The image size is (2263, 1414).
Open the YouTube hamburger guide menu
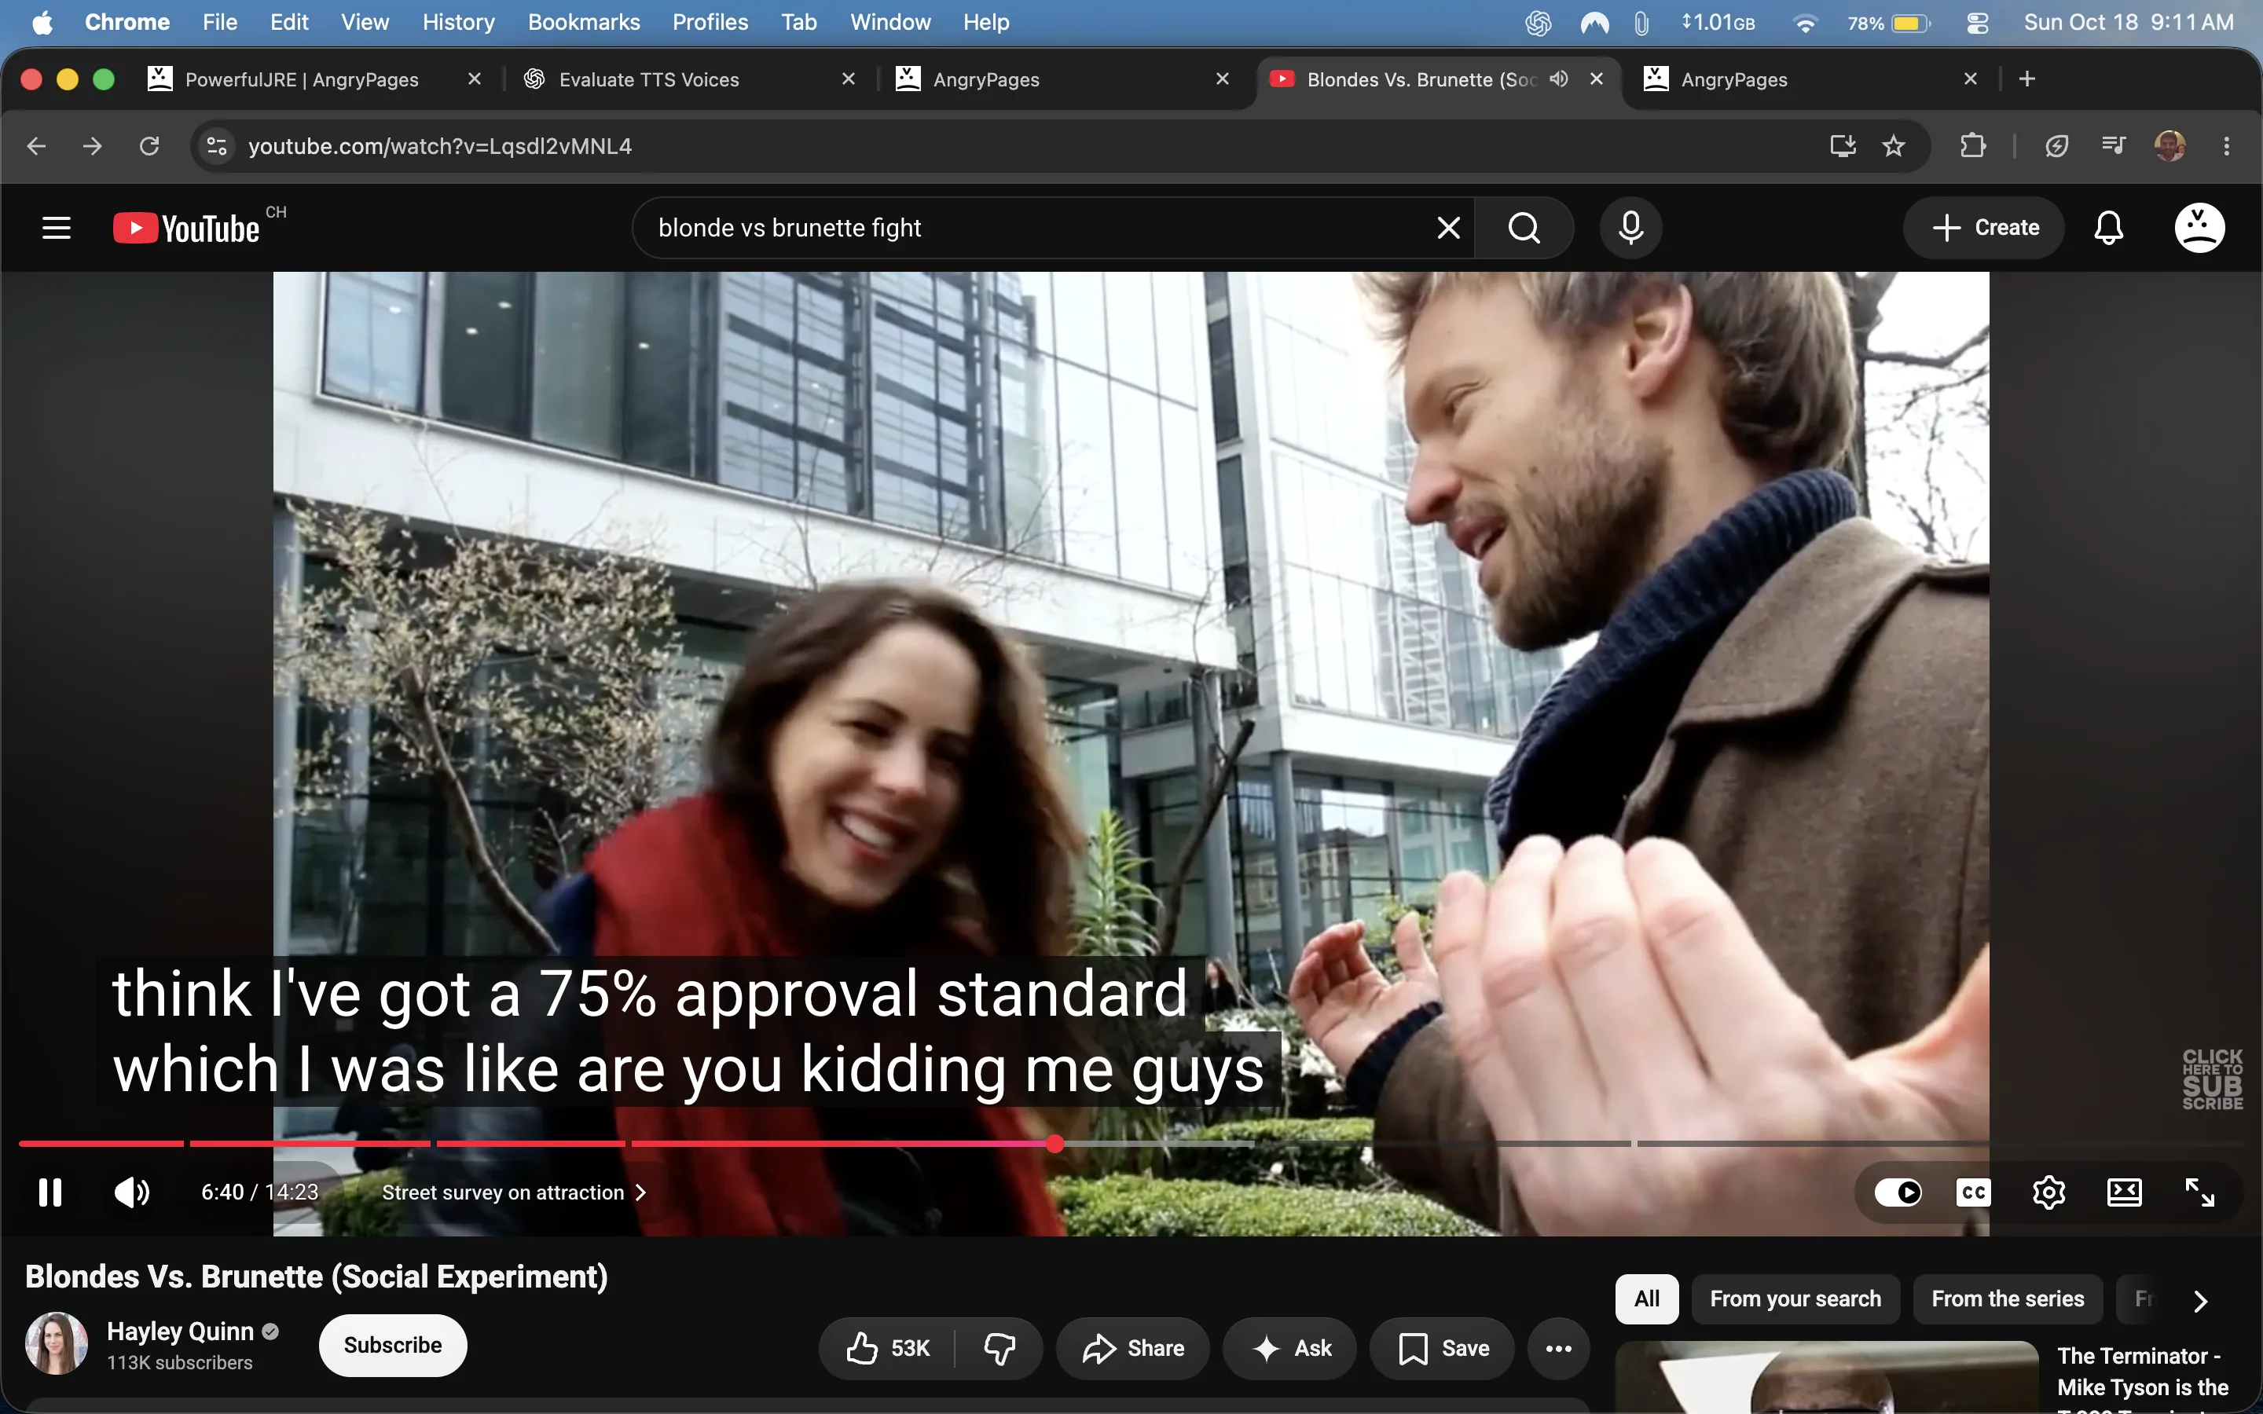pos(56,227)
